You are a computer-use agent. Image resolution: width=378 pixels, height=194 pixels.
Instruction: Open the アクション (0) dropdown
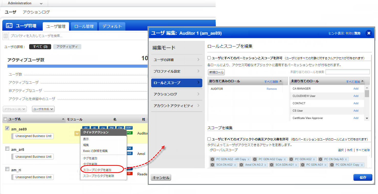point(15,109)
